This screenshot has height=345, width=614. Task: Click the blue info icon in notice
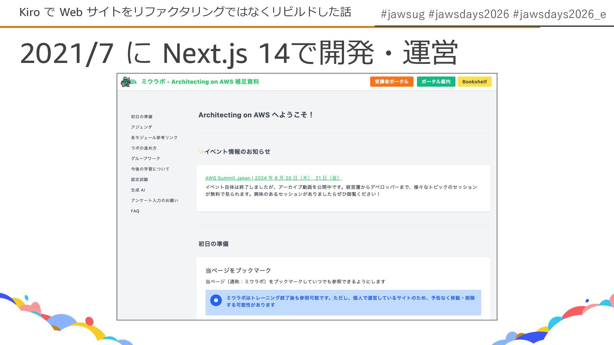pos(216,300)
